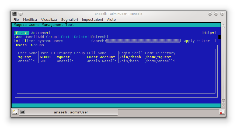Viewport: 237px width, 128px height.
Task: Click terminal icon on anaselli adminUser tab
Action: pos(23,112)
